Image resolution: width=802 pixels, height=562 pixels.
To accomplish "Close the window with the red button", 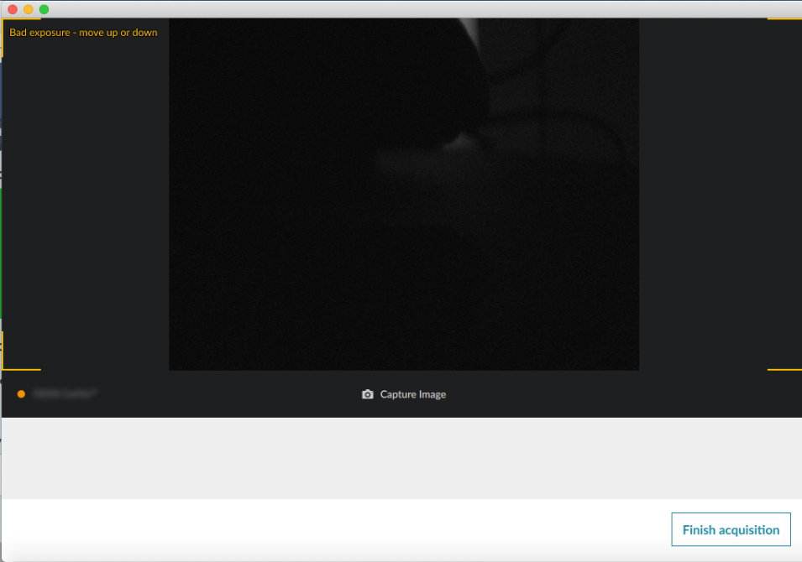I will coord(13,9).
